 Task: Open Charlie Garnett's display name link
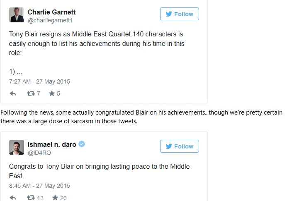click(51, 12)
